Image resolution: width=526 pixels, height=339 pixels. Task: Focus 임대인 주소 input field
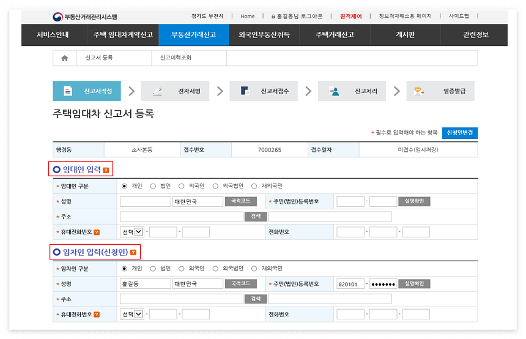coord(182,217)
